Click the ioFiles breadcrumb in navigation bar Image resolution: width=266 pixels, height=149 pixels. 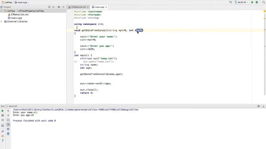pyautogui.click(x=7, y=2)
